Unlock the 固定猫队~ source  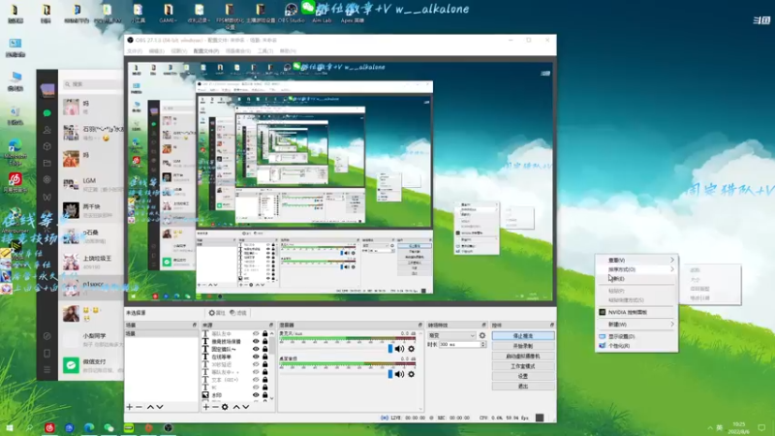coord(264,349)
